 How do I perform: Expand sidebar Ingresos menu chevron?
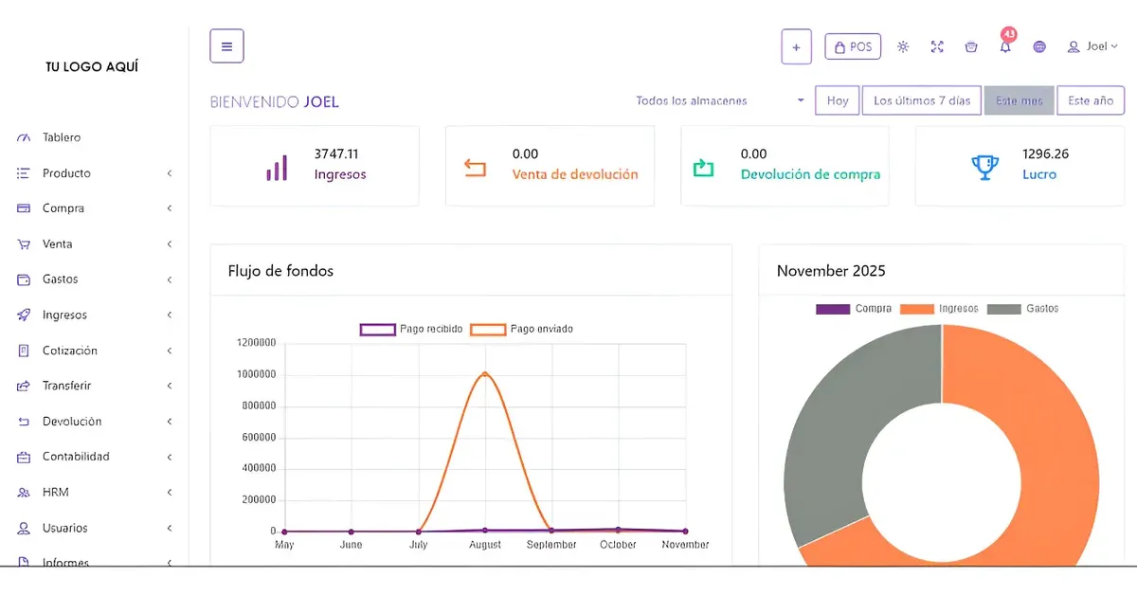[170, 316]
